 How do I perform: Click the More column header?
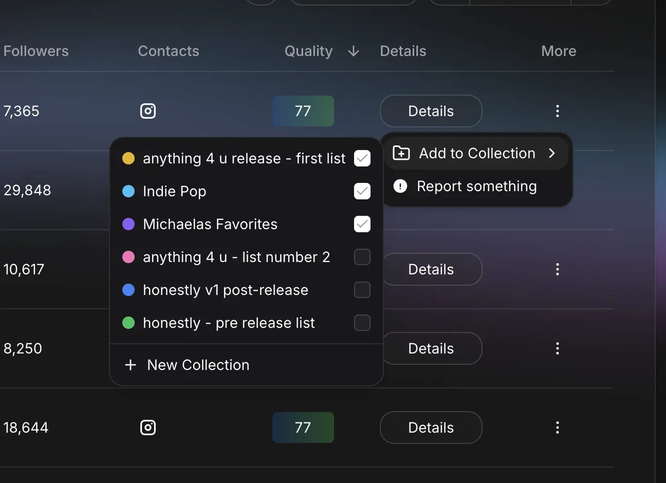tap(559, 51)
